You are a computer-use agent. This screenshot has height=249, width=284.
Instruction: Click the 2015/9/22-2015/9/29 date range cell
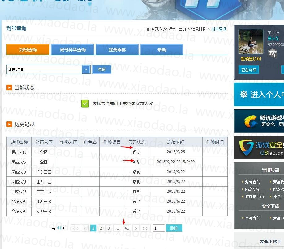(176, 162)
